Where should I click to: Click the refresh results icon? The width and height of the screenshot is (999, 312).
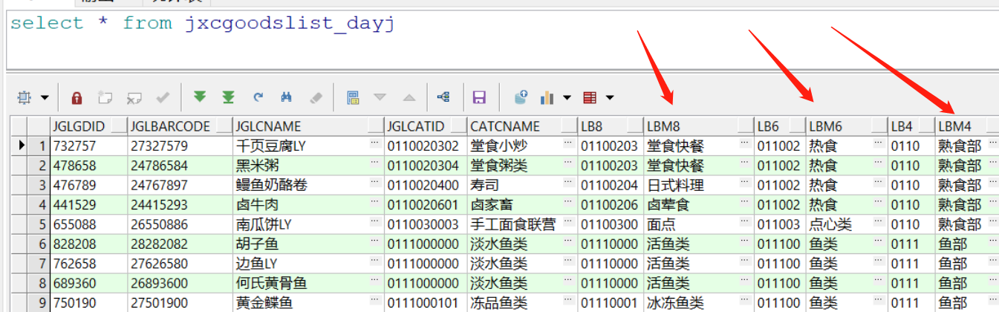coord(258,97)
